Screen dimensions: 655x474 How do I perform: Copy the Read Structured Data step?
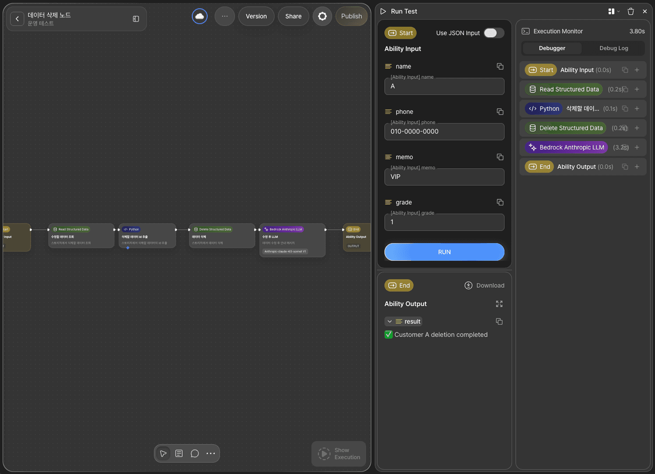coord(625,89)
